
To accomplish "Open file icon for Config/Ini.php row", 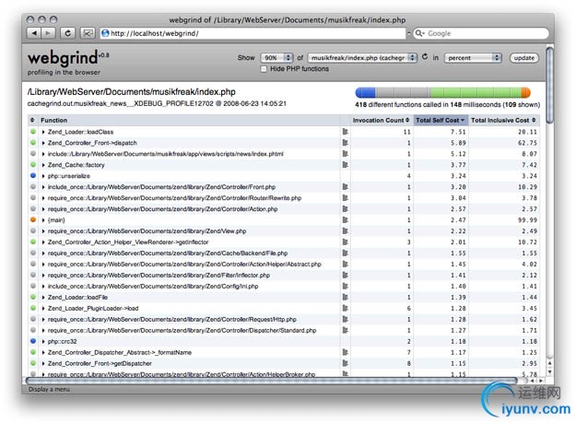I will coord(345,286).
